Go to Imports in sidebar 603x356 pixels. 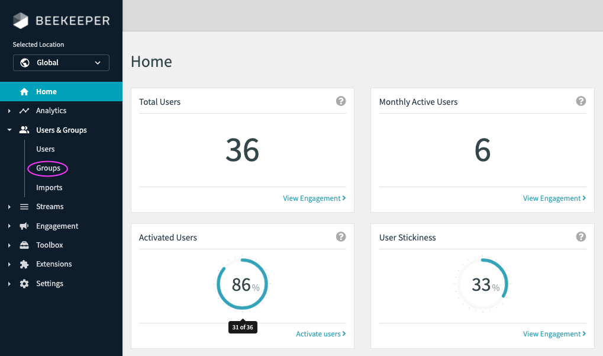[49, 188]
